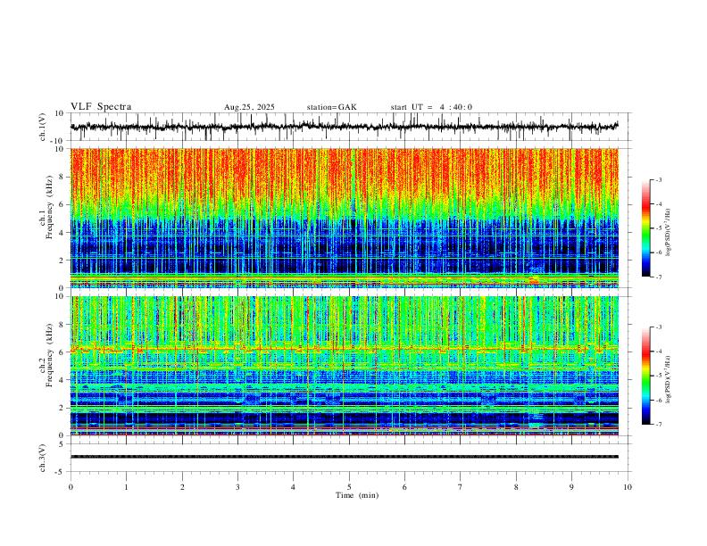Click the ch.3 black signal band
Viewport: 707px width, 546px height.
(x=345, y=457)
